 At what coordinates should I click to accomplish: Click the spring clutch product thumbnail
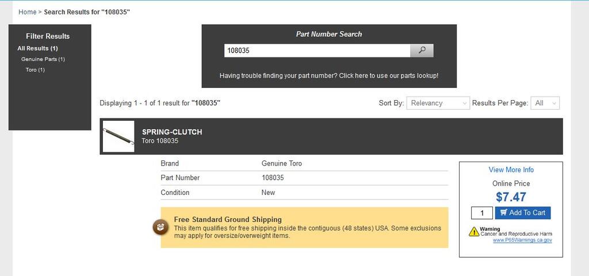tap(118, 136)
